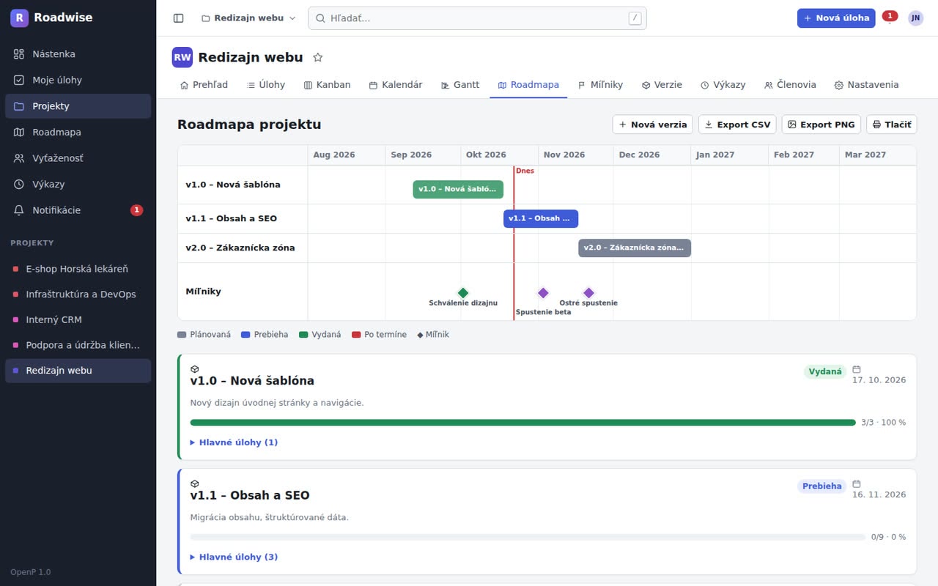Open the Nastavenia tab
Viewport: 938px width, 586px height.
pyautogui.click(x=866, y=85)
